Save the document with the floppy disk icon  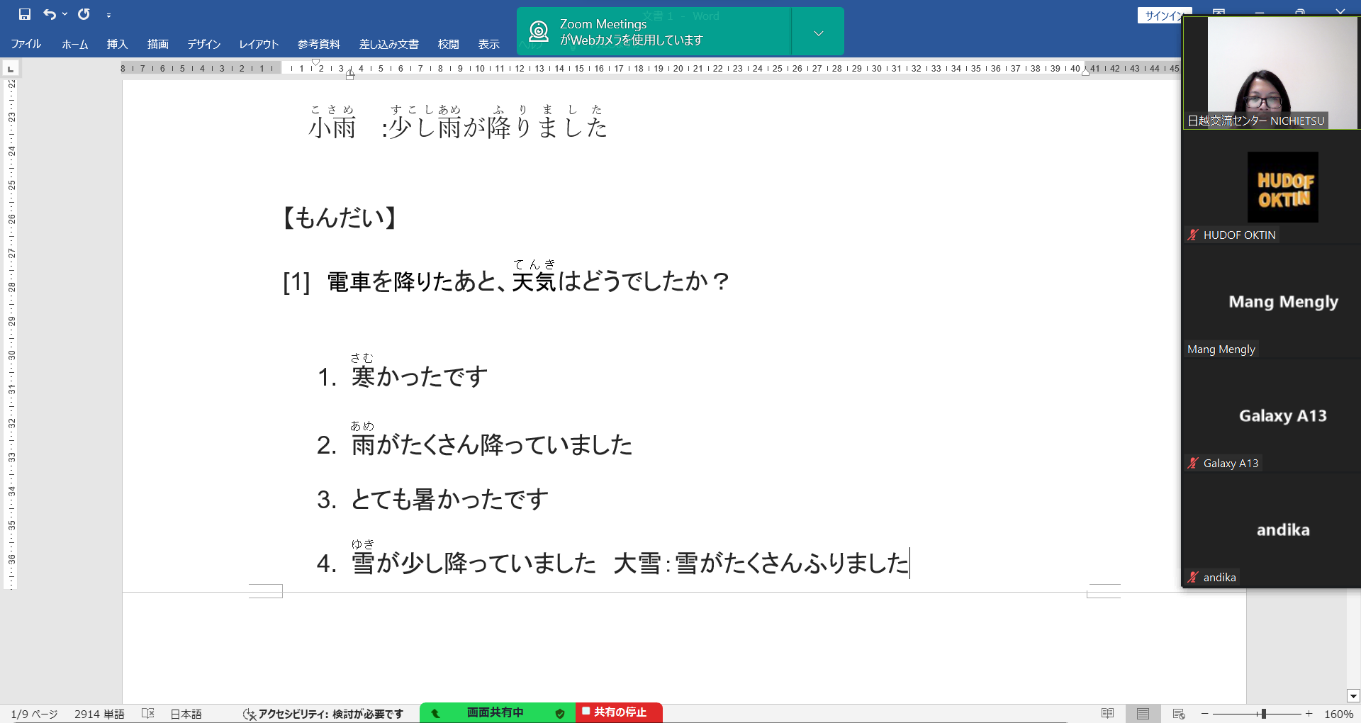point(25,14)
